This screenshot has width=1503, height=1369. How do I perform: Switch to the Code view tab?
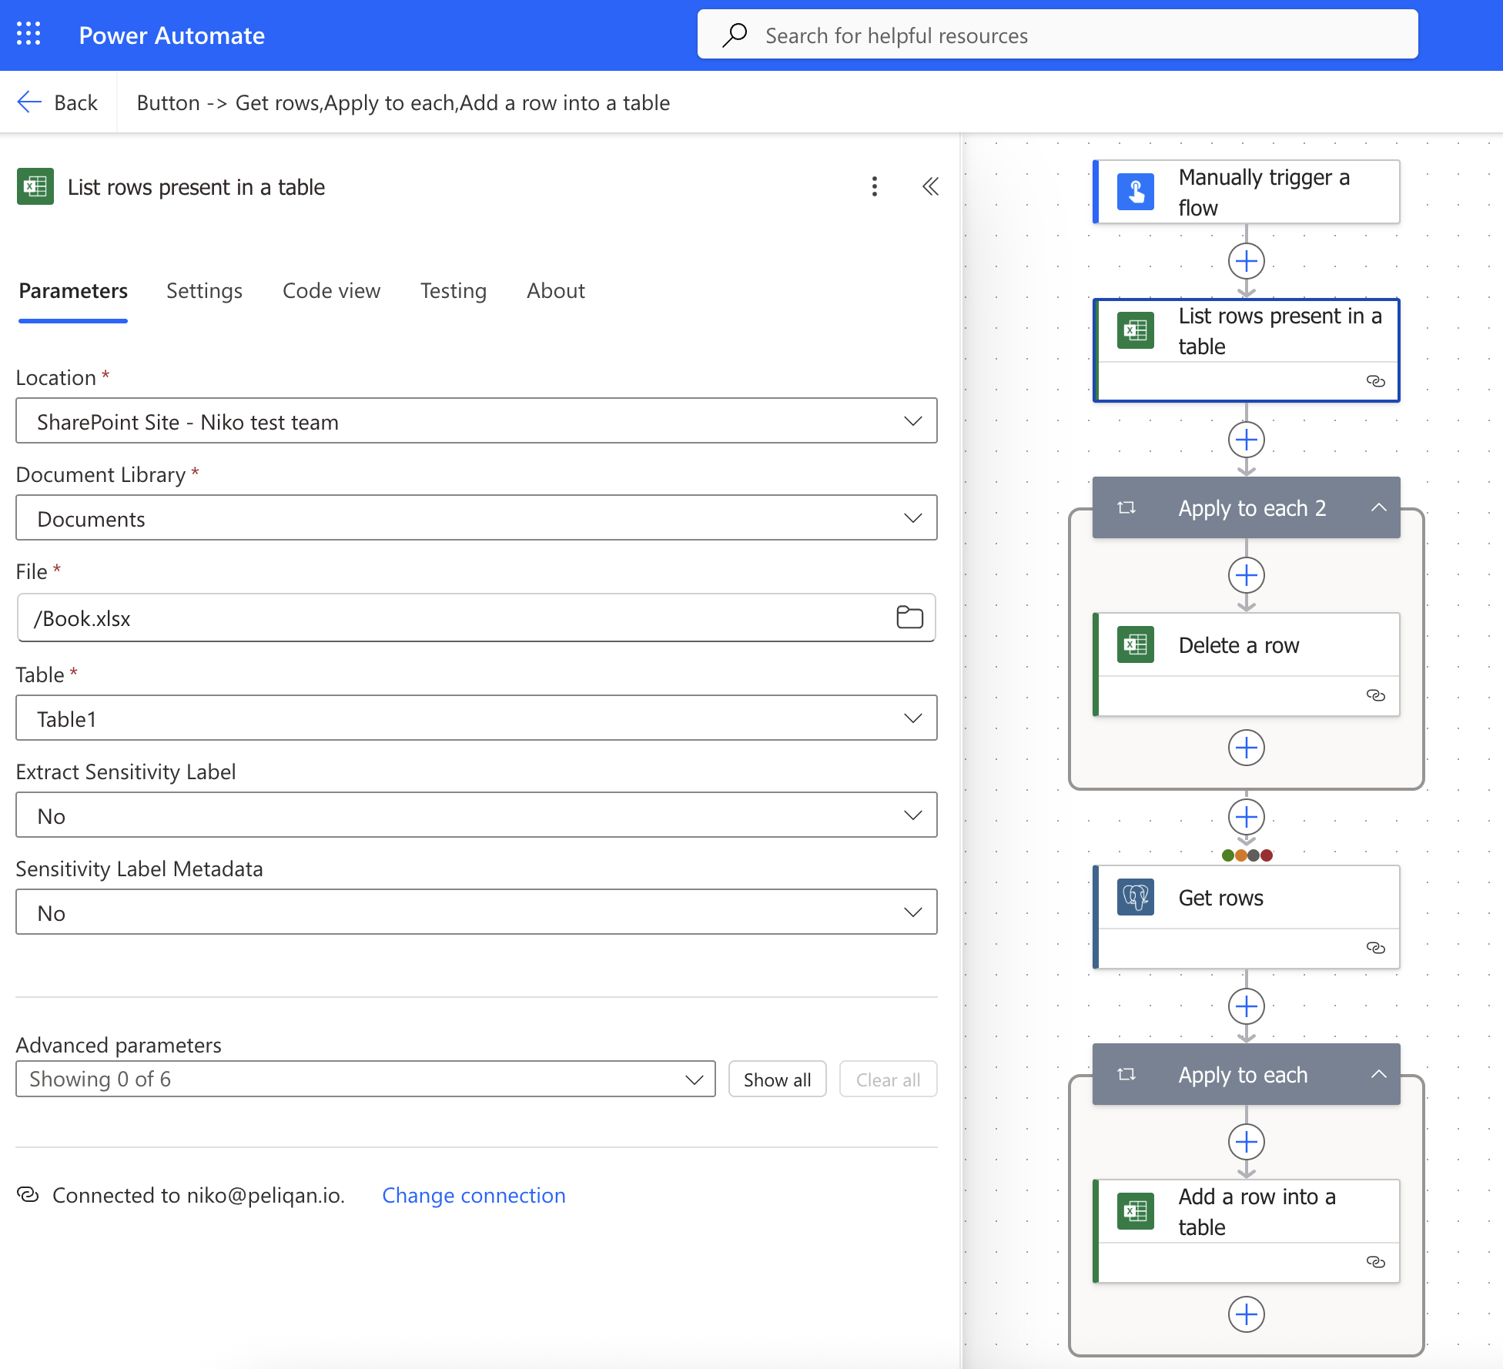(x=331, y=291)
